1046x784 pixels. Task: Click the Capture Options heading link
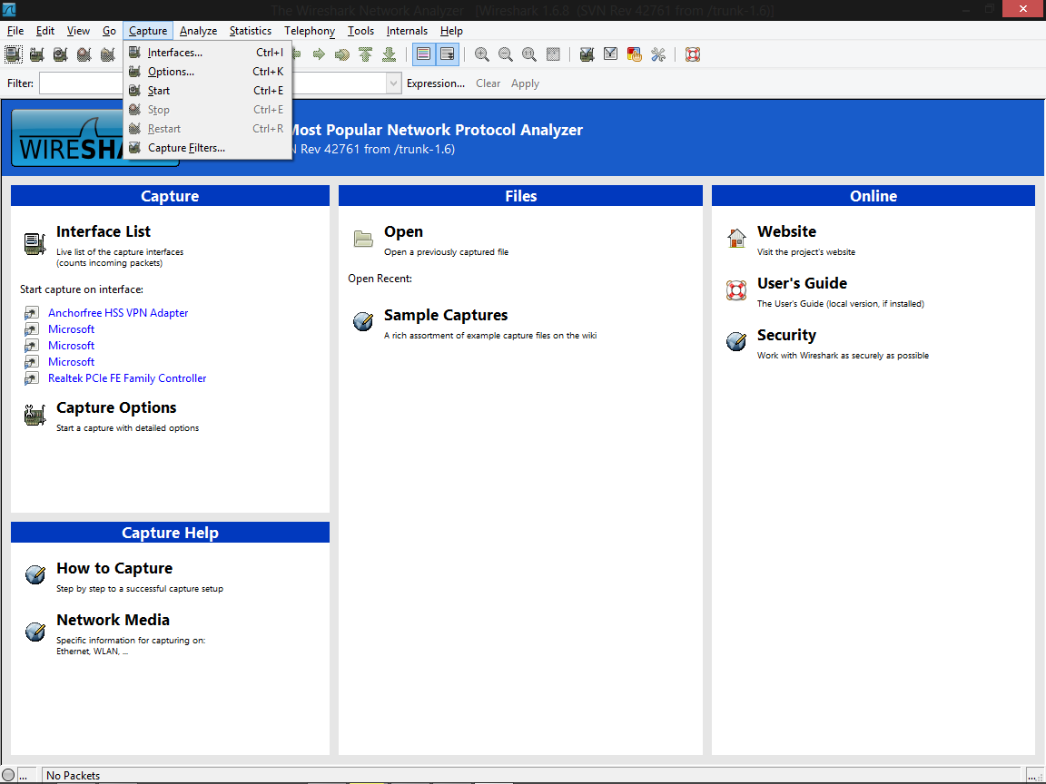point(116,407)
